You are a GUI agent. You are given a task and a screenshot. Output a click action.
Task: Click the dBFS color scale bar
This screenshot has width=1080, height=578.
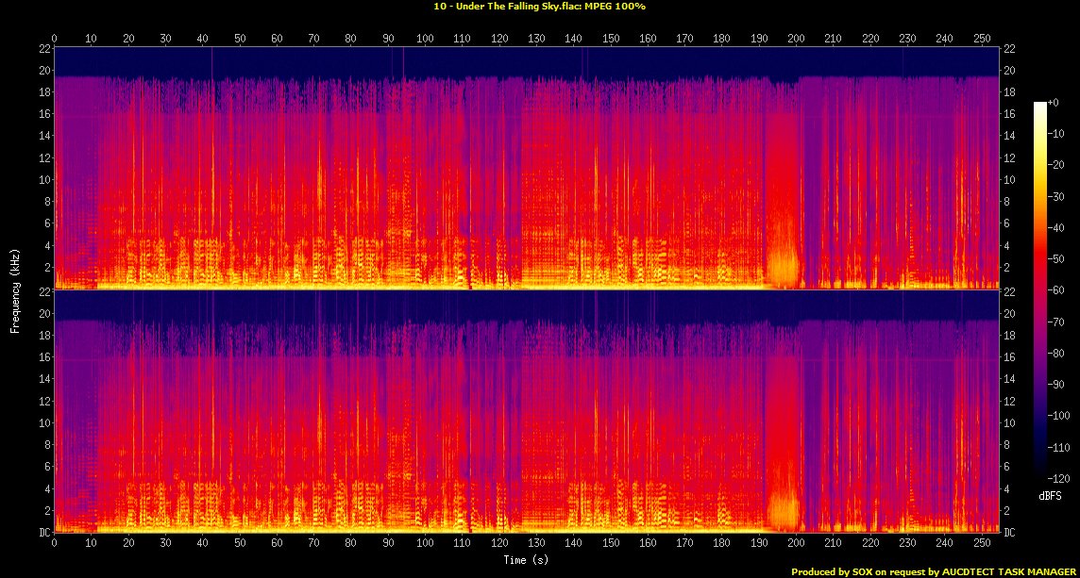click(x=1039, y=290)
